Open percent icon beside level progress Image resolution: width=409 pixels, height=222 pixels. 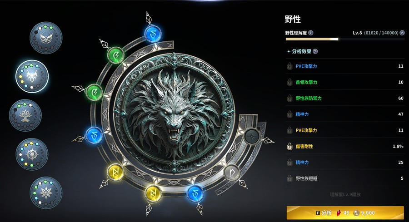tap(402, 33)
